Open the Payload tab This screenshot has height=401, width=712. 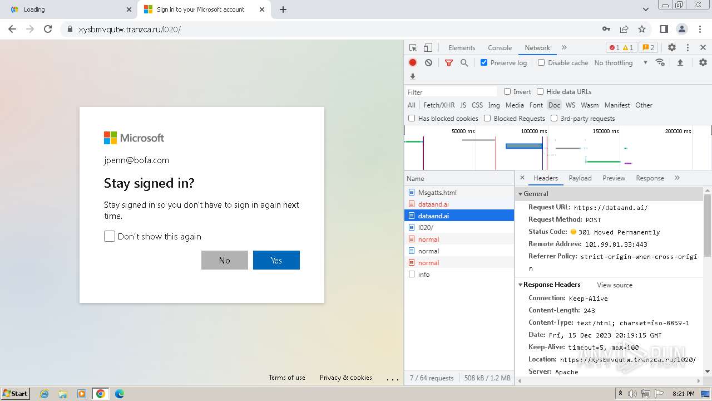(580, 178)
